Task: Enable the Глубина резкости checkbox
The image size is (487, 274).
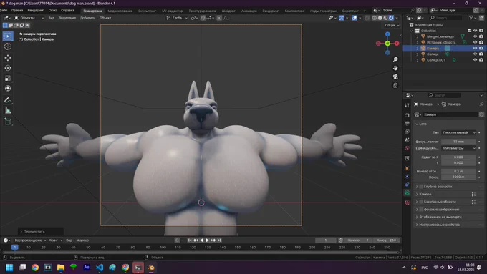Action: (x=421, y=187)
